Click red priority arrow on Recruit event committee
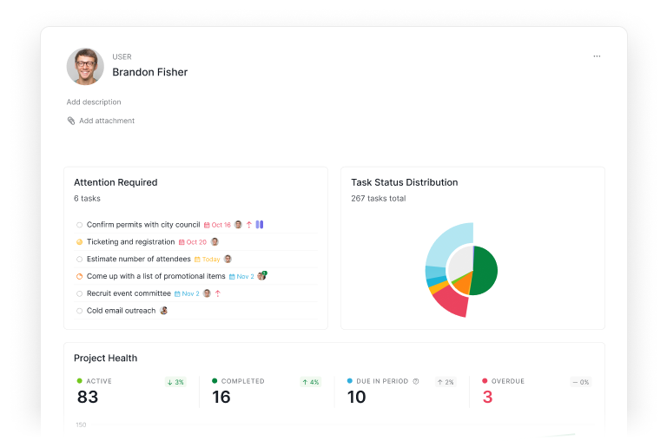The image size is (667, 441). (218, 293)
